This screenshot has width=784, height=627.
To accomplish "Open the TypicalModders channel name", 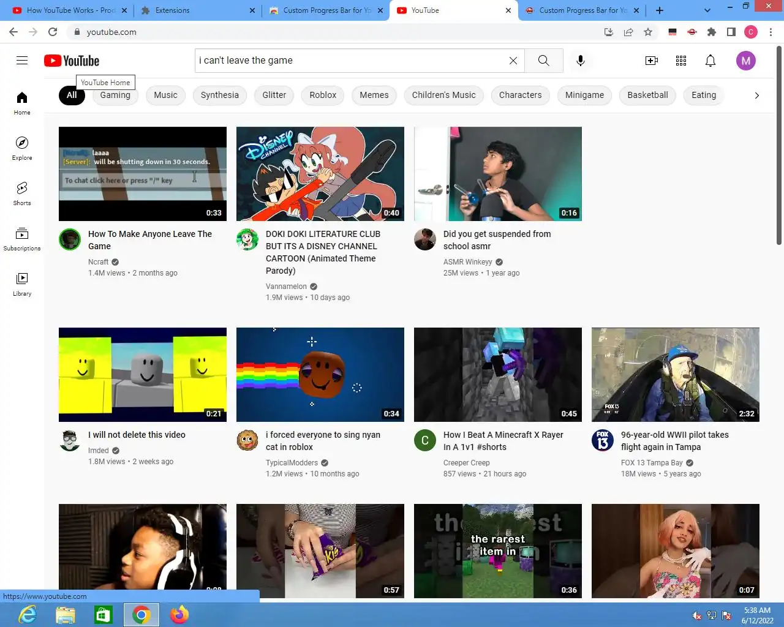I will point(292,463).
